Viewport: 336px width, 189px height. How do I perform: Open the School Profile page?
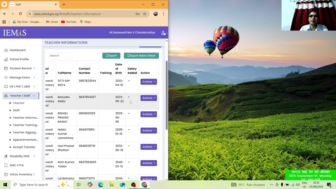click(x=19, y=59)
